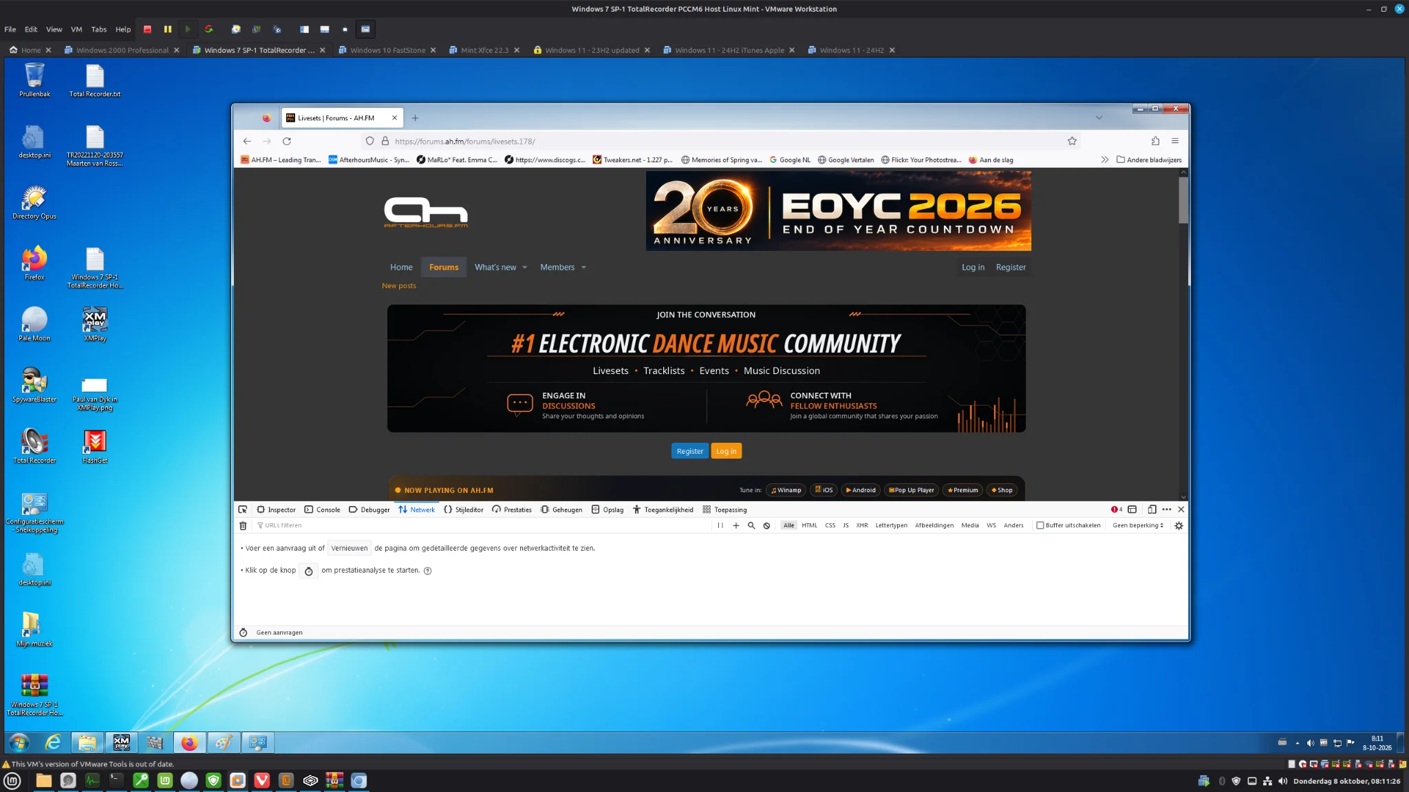Open Firefox extensions puzzle icon

pyautogui.click(x=1155, y=141)
